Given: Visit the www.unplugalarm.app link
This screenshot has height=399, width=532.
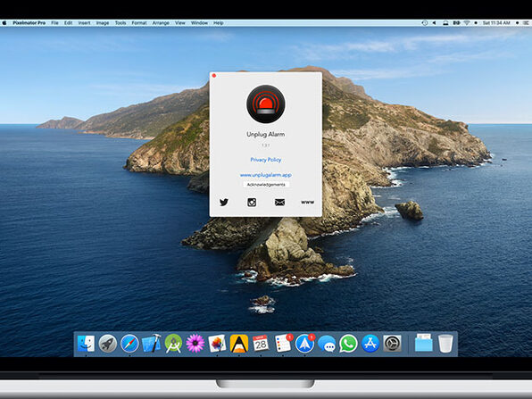Looking at the screenshot, I should tap(266, 175).
